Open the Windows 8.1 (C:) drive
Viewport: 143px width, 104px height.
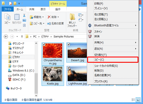tap(21, 70)
